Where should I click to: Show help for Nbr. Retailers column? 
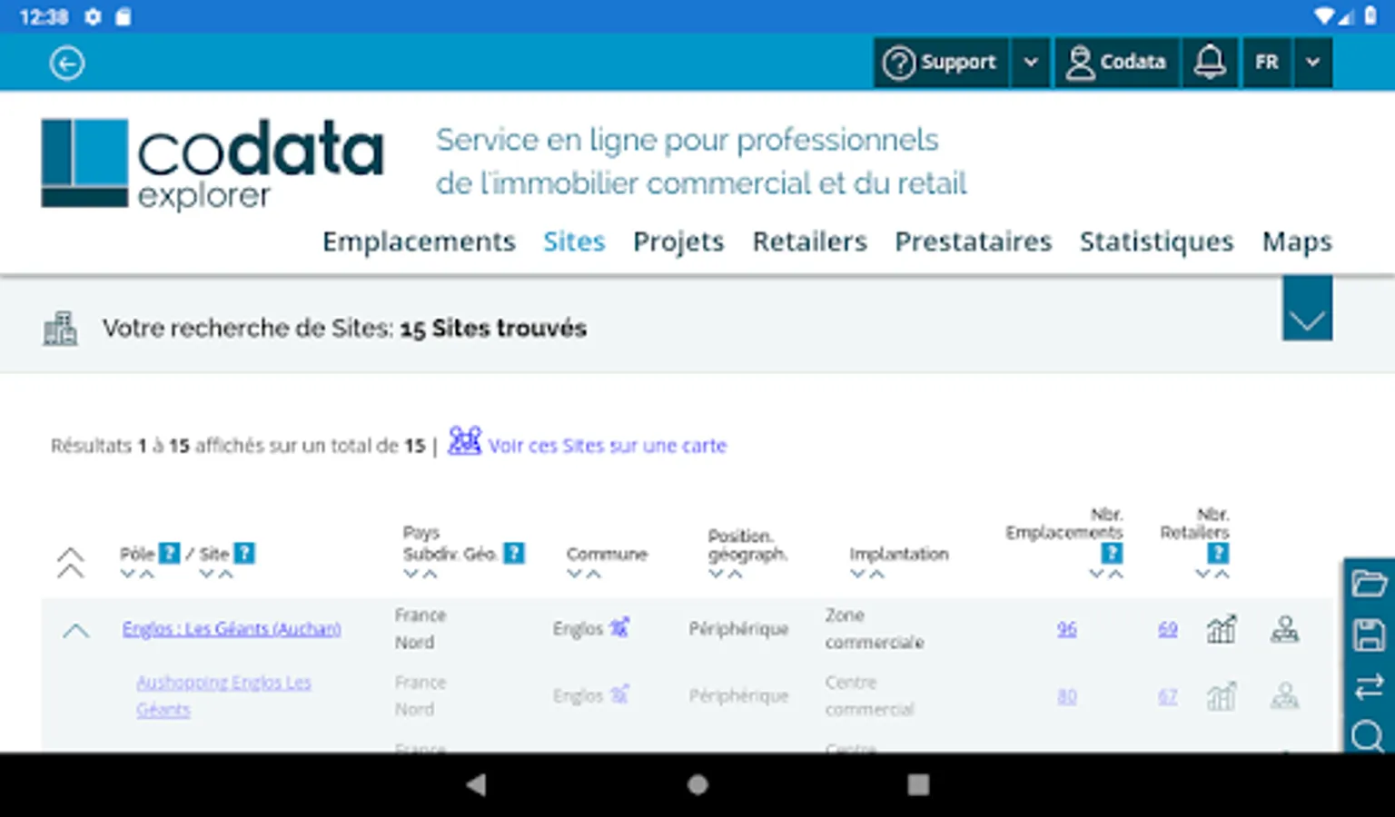(1218, 553)
